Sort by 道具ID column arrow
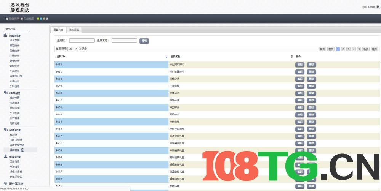Image resolution: width=381 pixels, height=191 pixels. [166, 57]
